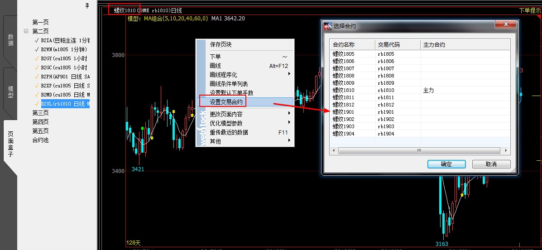
Task: Open the 合约池 entry in the tree
Action: (40, 140)
